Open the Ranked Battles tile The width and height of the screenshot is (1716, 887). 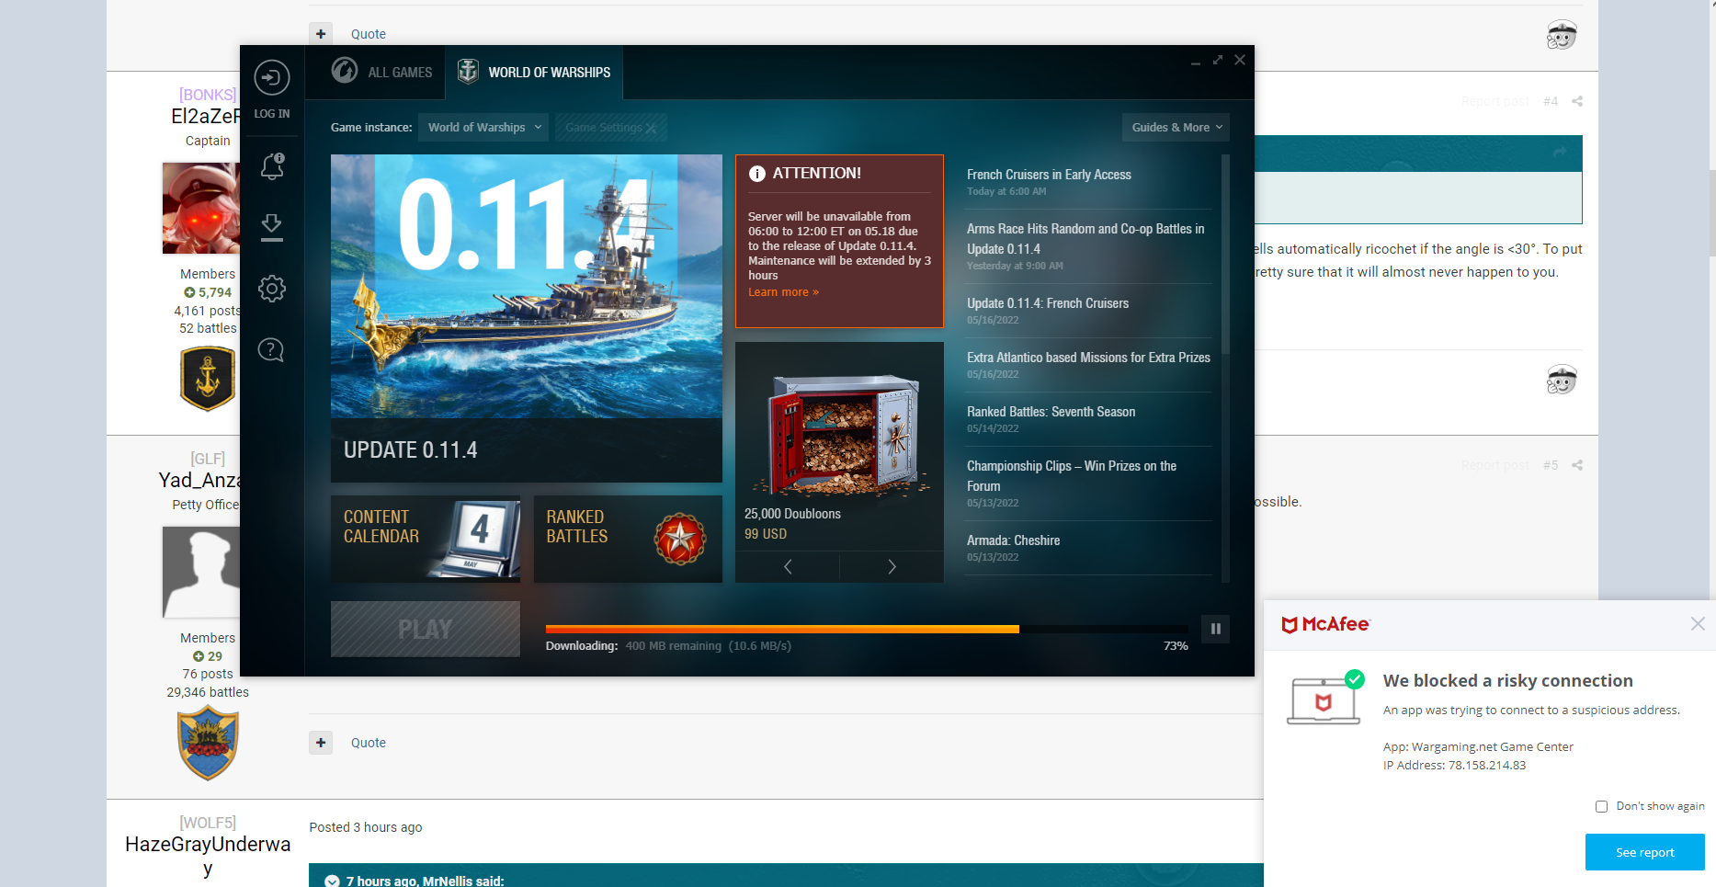pos(628,539)
